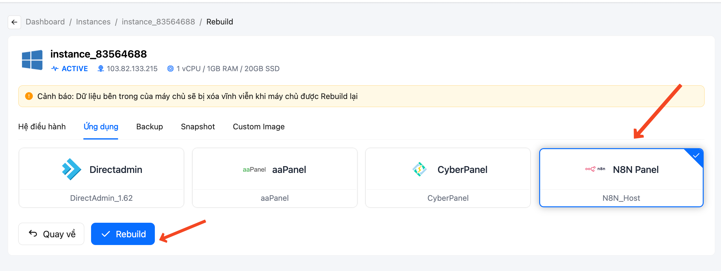Open instance_83564688 breadcrumb link

158,22
